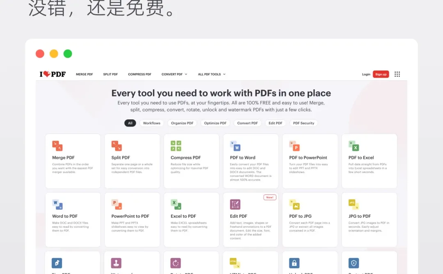This screenshot has height=274, width=443.
Task: Click the New! badge on Edit PDF
Action: point(270,197)
